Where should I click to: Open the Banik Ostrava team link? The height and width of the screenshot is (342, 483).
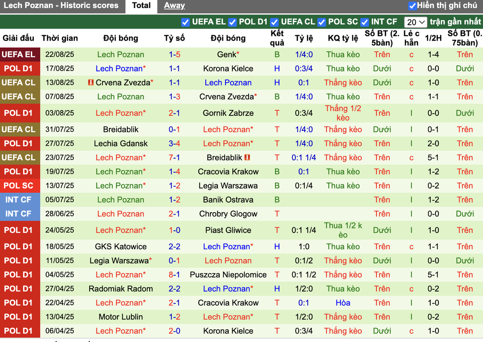[228, 200]
